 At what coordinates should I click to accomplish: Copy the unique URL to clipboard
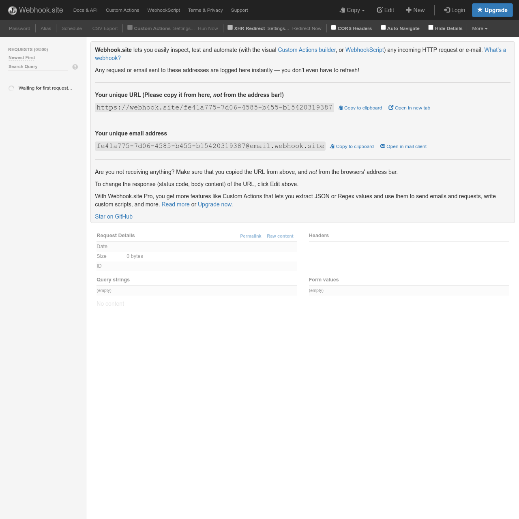point(360,108)
